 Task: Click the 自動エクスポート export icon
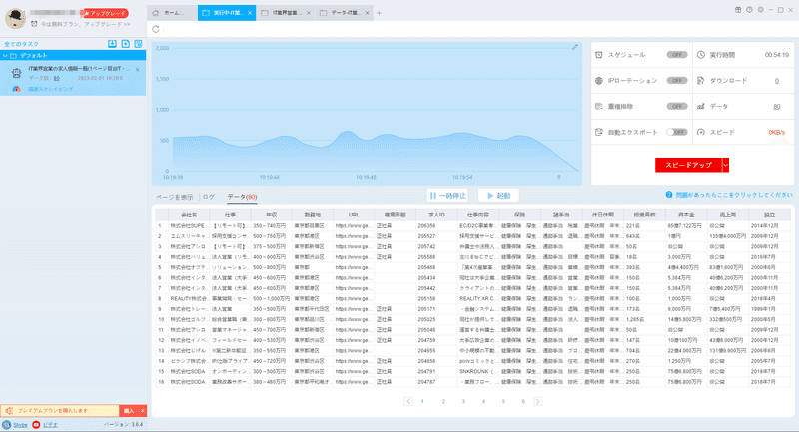(x=599, y=132)
